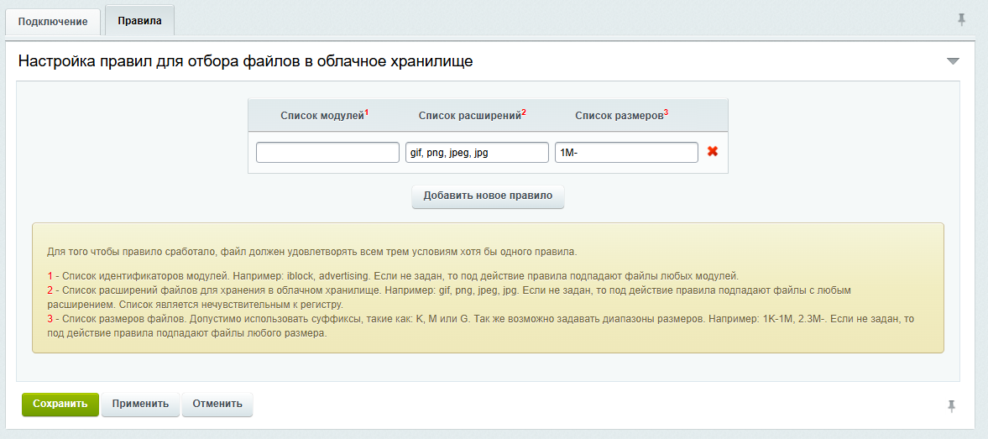Click the size field containing 1M-
The image size is (988, 439).
pos(626,152)
